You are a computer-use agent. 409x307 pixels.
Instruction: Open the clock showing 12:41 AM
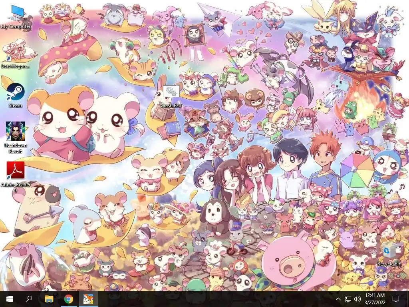[x=375, y=299]
